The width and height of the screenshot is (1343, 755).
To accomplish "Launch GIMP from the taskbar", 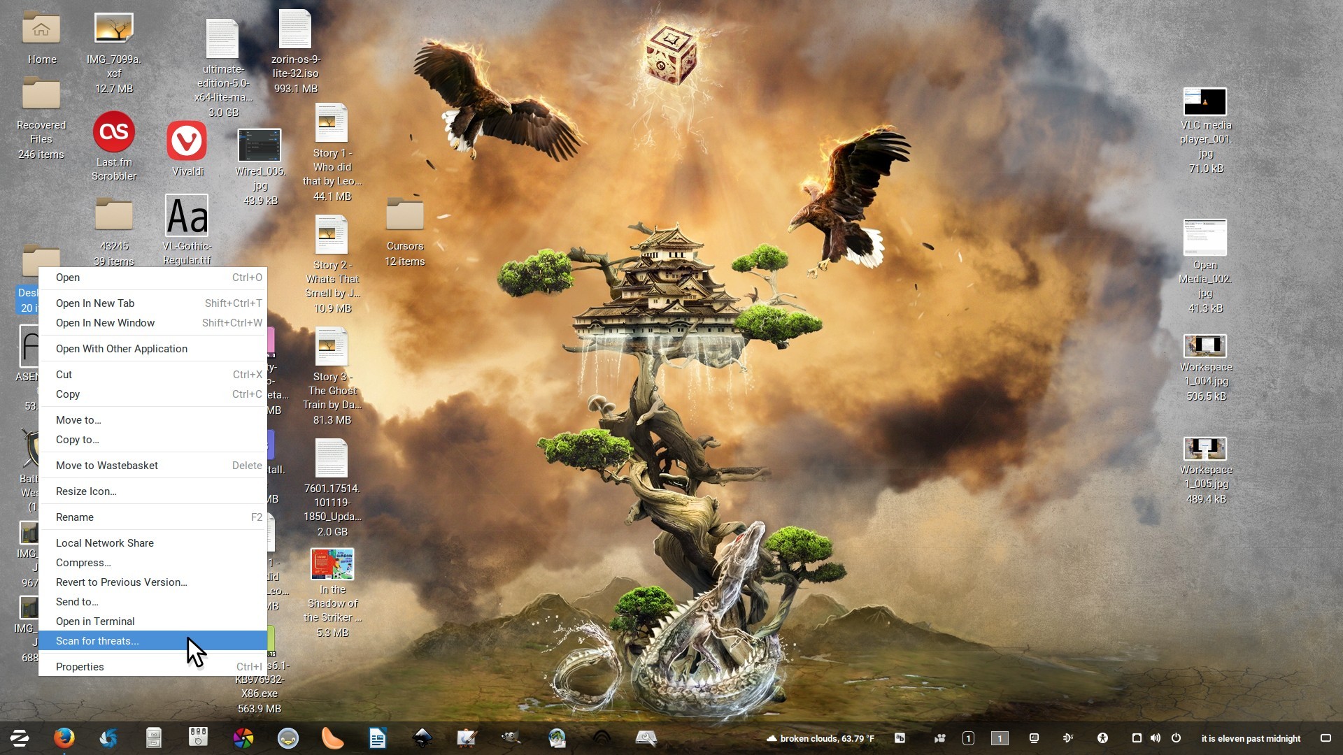I will (511, 738).
